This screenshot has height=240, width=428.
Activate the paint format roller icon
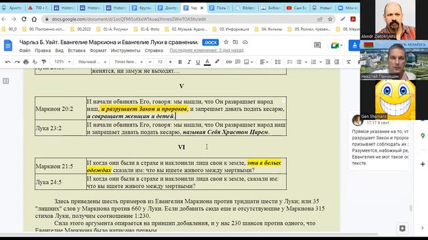[x=43, y=62]
